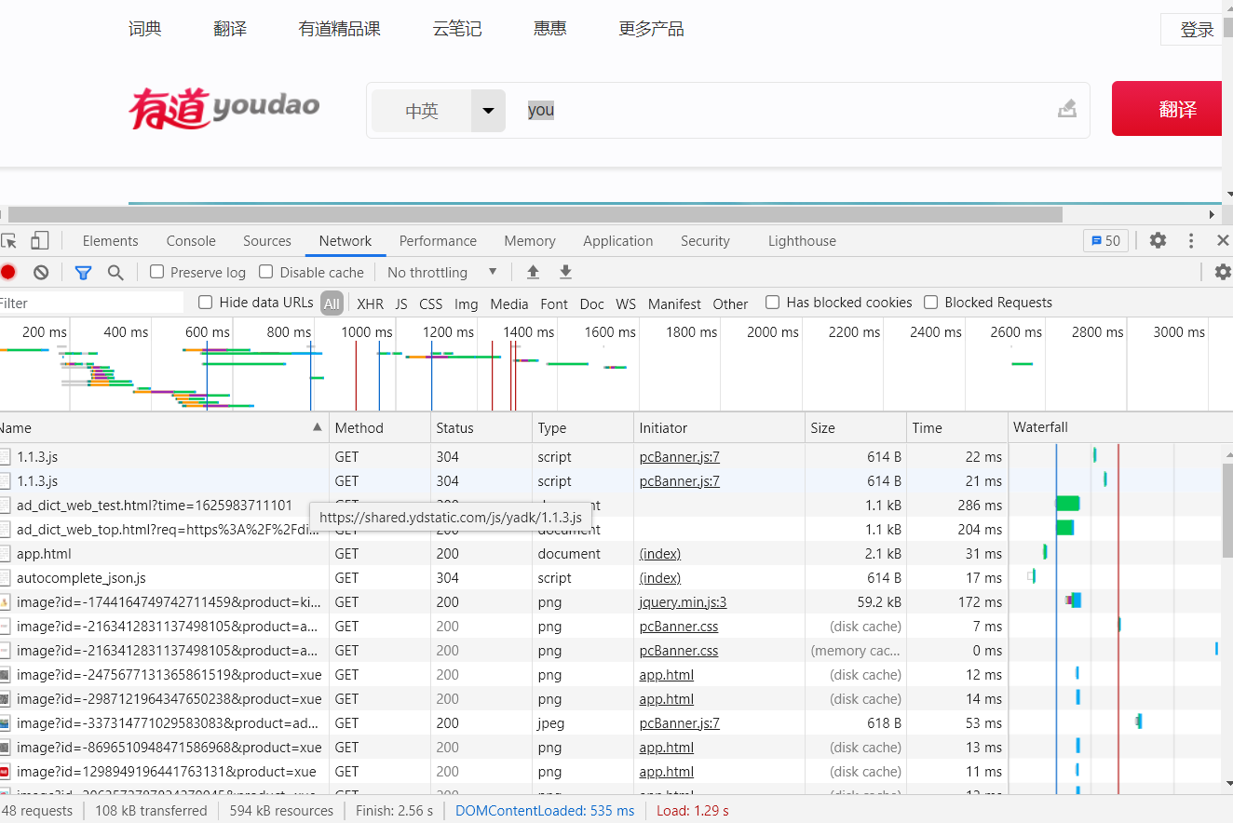
Task: Sort by the Size column header
Action: tap(855, 428)
